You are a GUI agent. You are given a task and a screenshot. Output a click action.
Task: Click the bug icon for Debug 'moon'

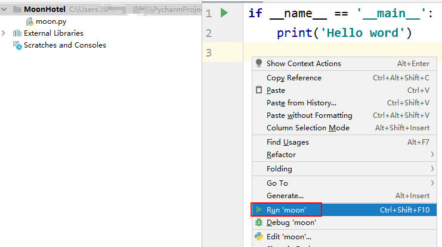[x=259, y=222]
